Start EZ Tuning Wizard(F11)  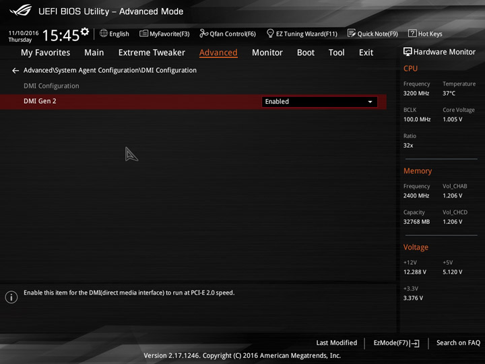[x=302, y=34]
